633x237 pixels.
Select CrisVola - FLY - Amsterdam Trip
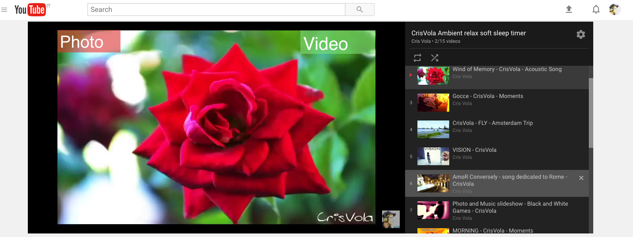[x=493, y=123]
